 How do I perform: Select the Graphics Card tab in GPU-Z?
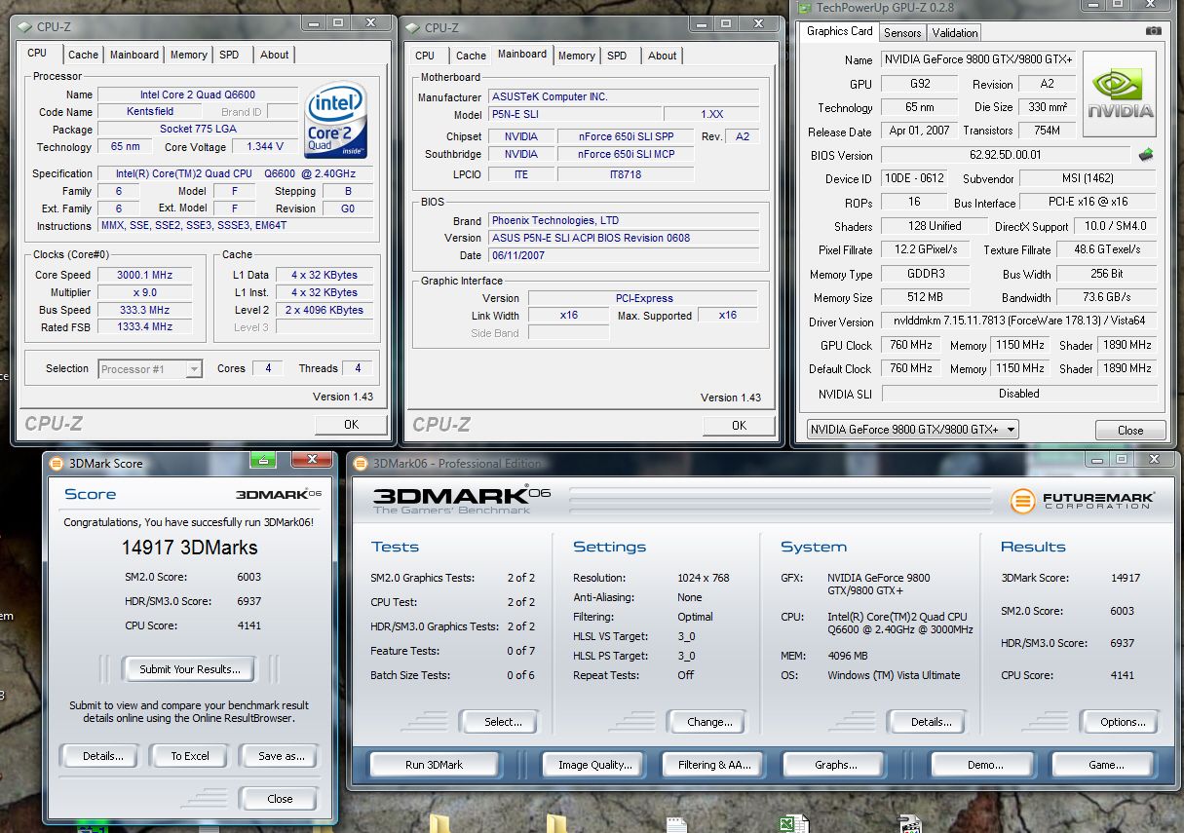pyautogui.click(x=840, y=31)
